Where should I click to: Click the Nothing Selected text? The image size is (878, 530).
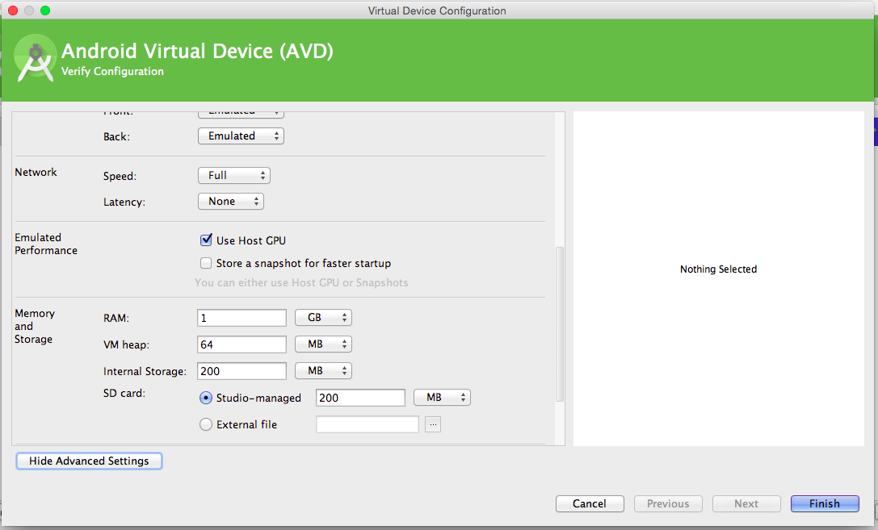(x=718, y=269)
